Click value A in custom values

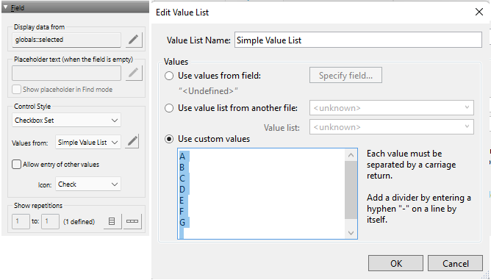(182, 157)
